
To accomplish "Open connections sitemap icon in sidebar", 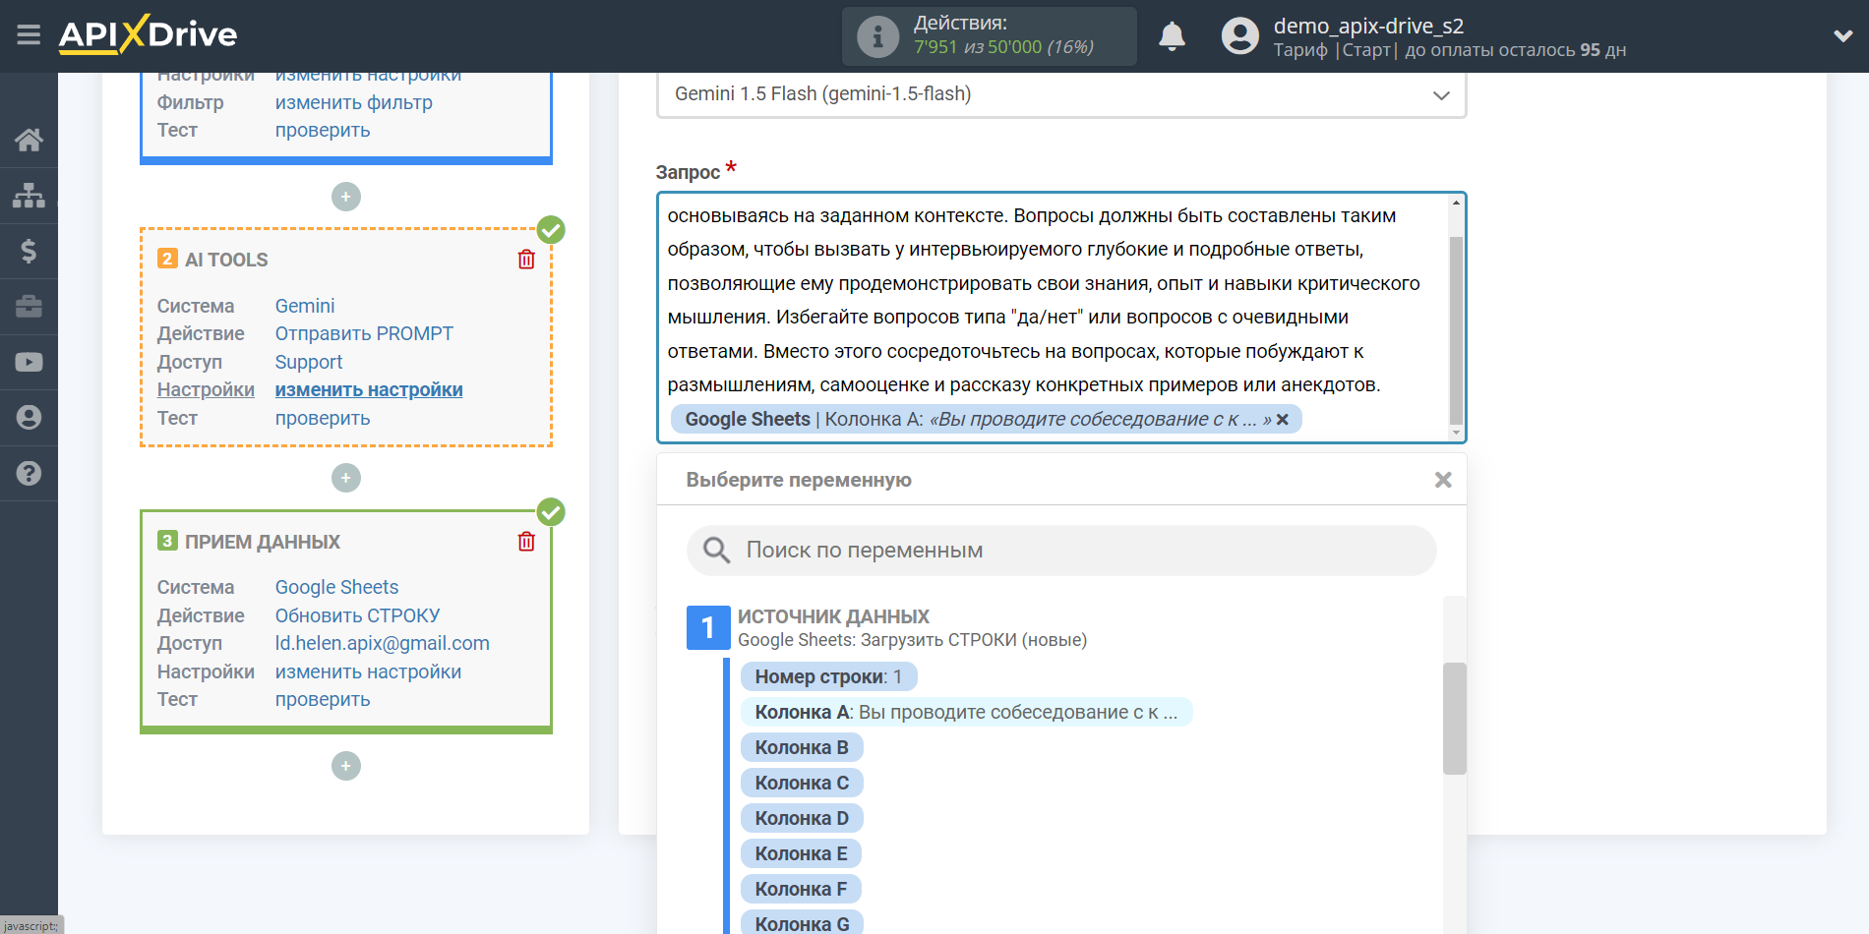I will [29, 196].
